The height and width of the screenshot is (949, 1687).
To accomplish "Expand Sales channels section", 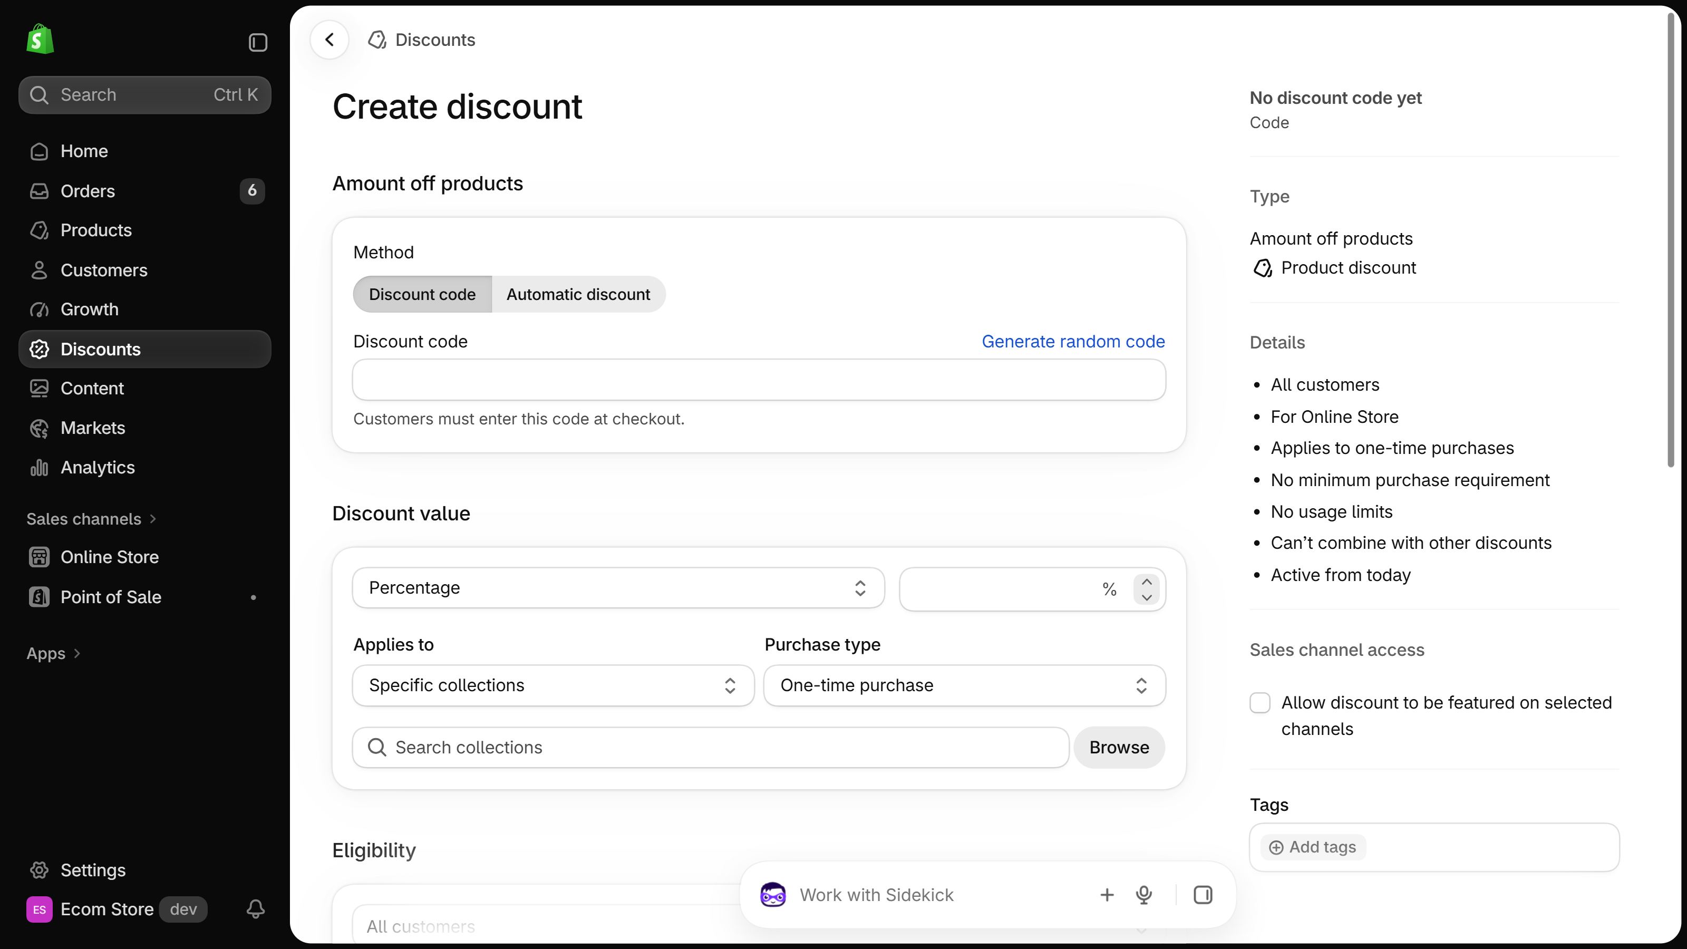I will (x=92, y=519).
